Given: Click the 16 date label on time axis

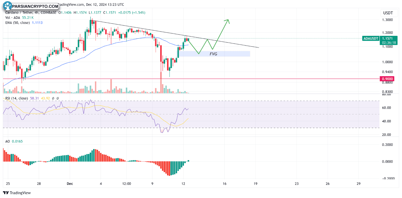Looking at the screenshot, I should [x=224, y=184].
